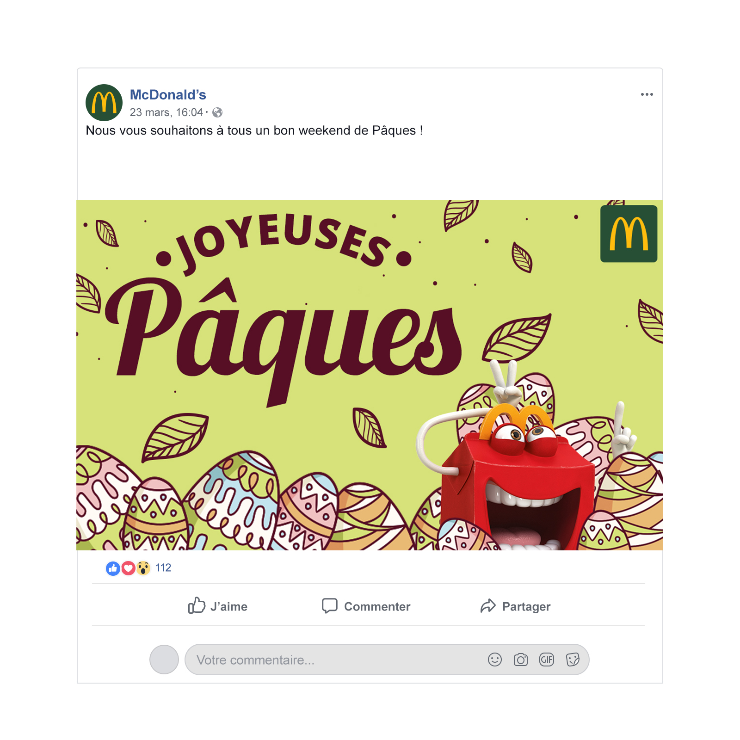
Task: Click the green McDonald's logo badge on image
Action: click(x=629, y=234)
